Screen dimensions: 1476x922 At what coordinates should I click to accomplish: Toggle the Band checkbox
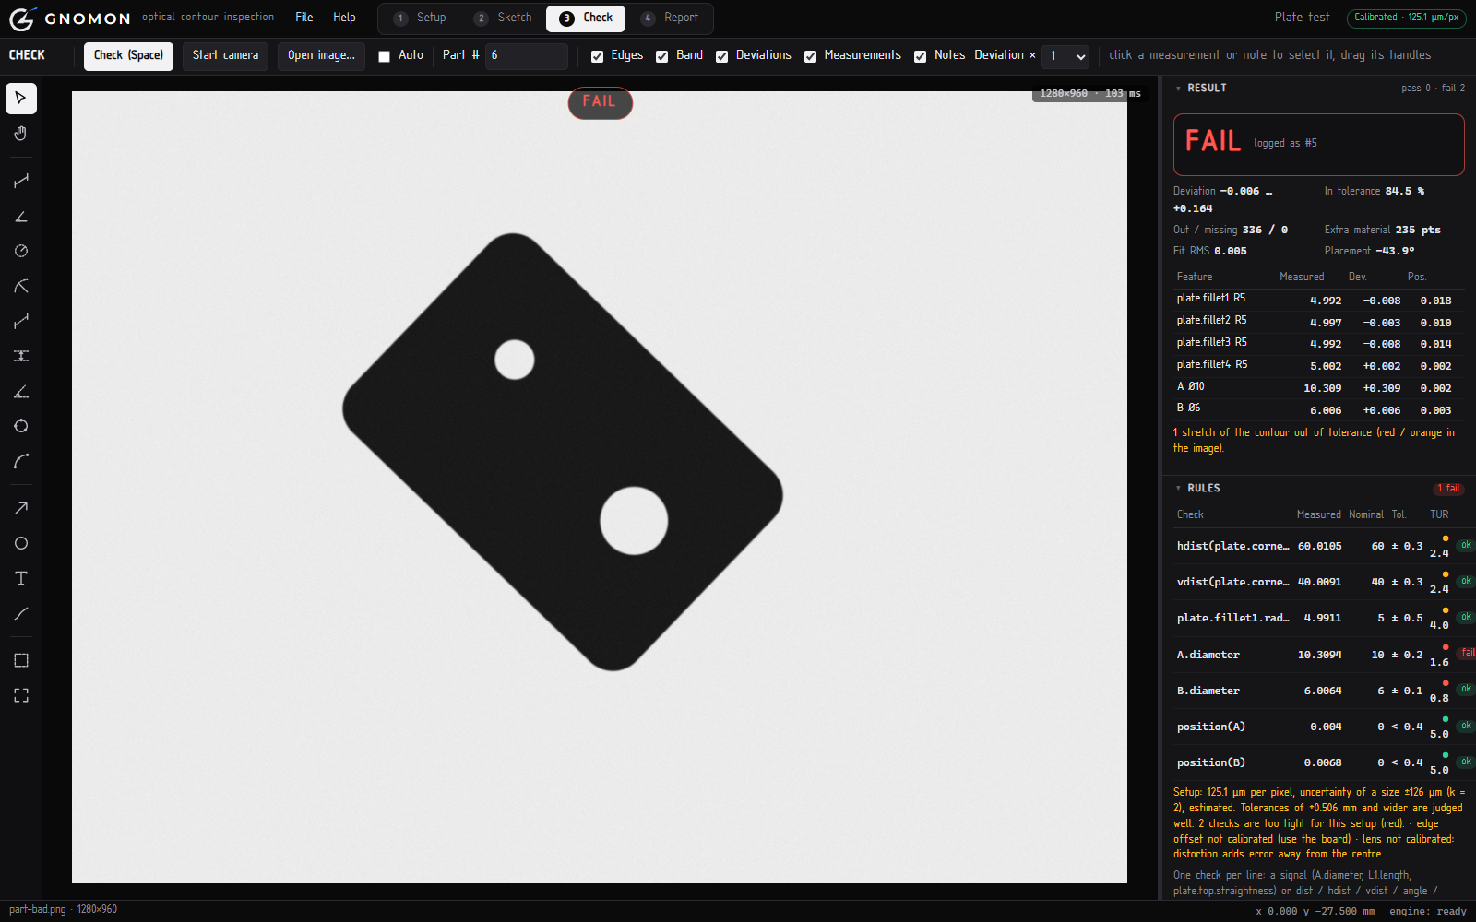(x=661, y=56)
